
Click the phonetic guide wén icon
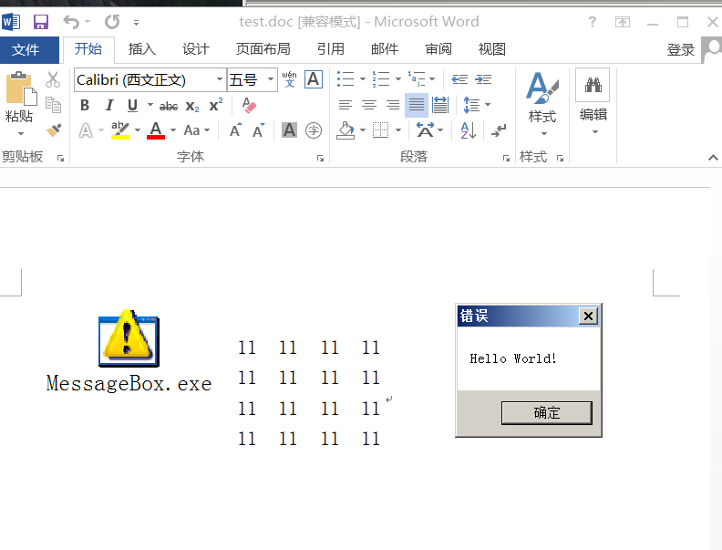tap(290, 79)
